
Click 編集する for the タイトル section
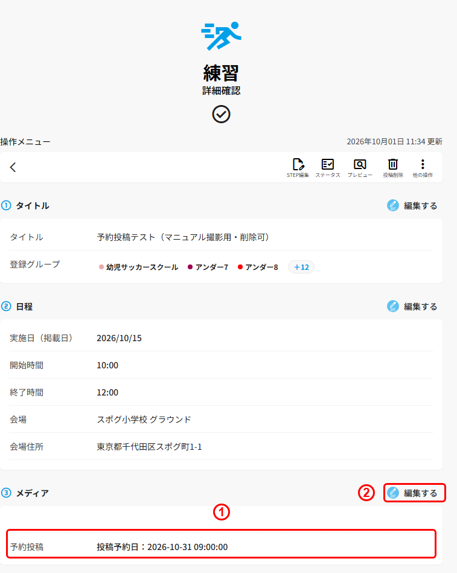(x=412, y=206)
